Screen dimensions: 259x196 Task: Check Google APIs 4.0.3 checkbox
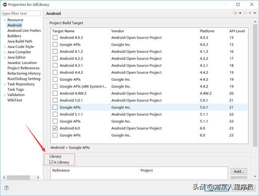55,44
